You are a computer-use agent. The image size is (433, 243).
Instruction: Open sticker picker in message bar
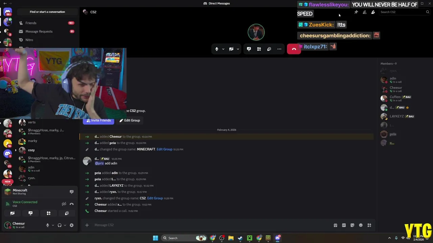(352, 225)
